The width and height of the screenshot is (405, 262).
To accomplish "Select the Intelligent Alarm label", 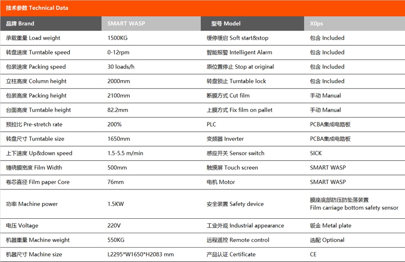I will coord(239,52).
